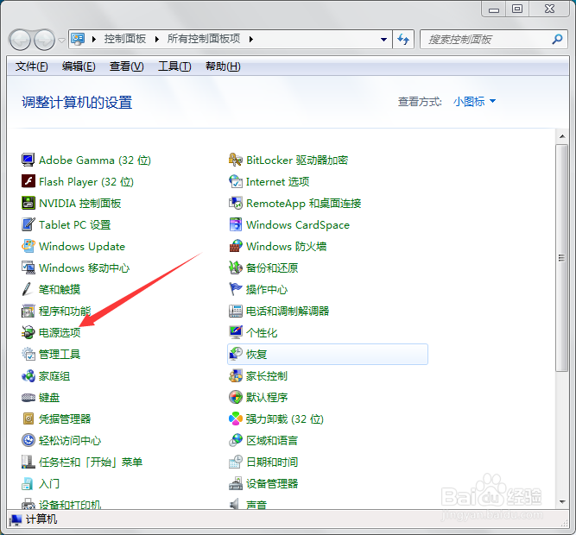Viewport: 576px width, 535px height.
Task: Open the 查看方式 小图标 dropdown
Action: click(474, 101)
